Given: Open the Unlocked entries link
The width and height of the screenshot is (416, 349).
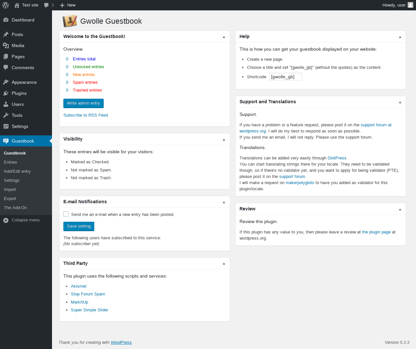Looking at the screenshot, I should click(x=88, y=67).
